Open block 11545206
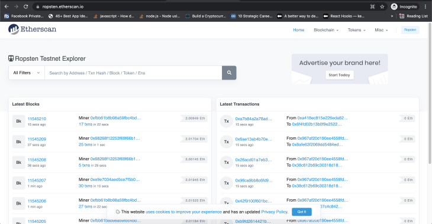 [37, 200]
